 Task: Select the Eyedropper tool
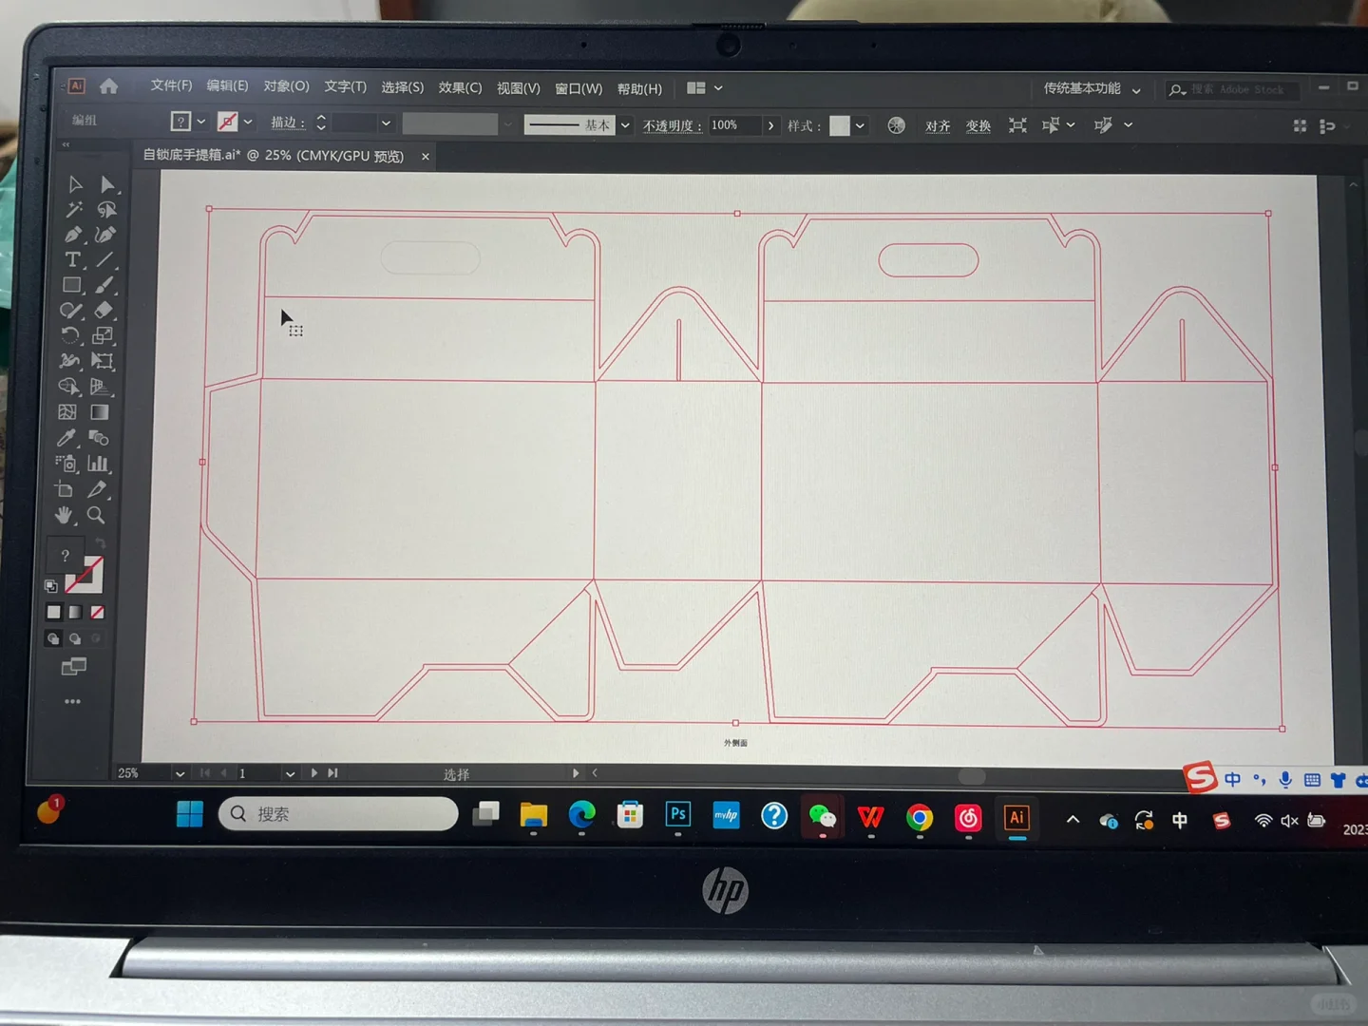pyautogui.click(x=66, y=438)
